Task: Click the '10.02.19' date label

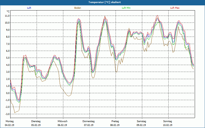Action: (168, 125)
